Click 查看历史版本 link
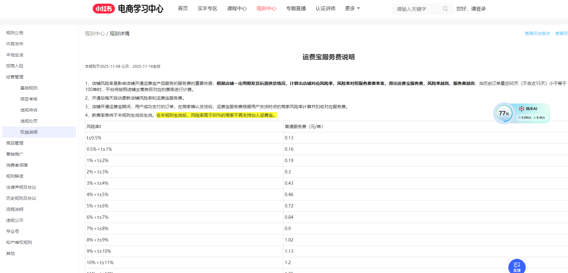Screen dimensions: 568x273 pyautogui.click(x=537, y=33)
